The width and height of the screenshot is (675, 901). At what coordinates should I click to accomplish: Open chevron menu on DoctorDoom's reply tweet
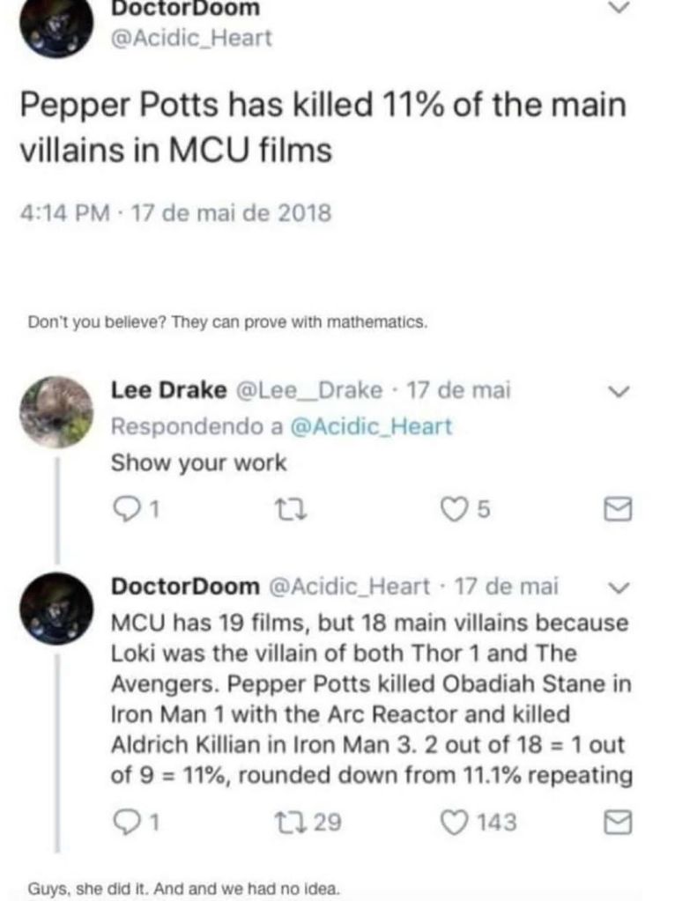(619, 587)
